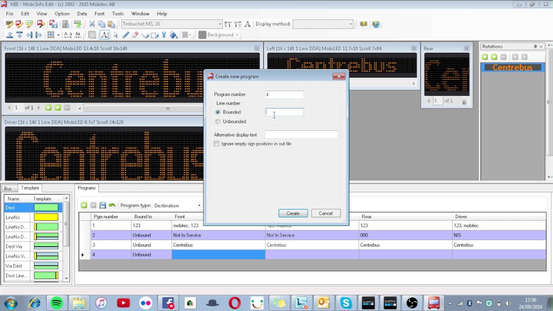This screenshot has height=311, width=553.
Task: Click the Create button in dialog
Action: point(293,213)
